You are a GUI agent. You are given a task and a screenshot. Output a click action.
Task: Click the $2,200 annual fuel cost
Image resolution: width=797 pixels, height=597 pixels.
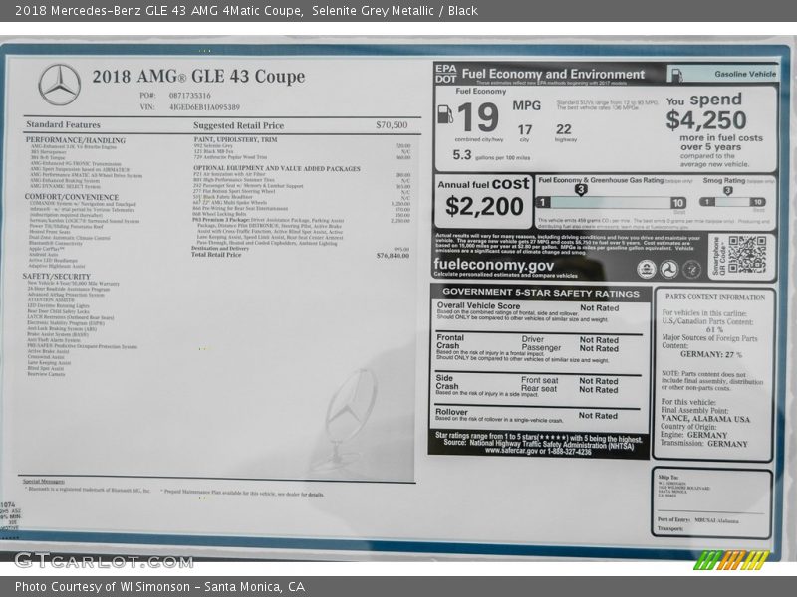[x=484, y=206]
